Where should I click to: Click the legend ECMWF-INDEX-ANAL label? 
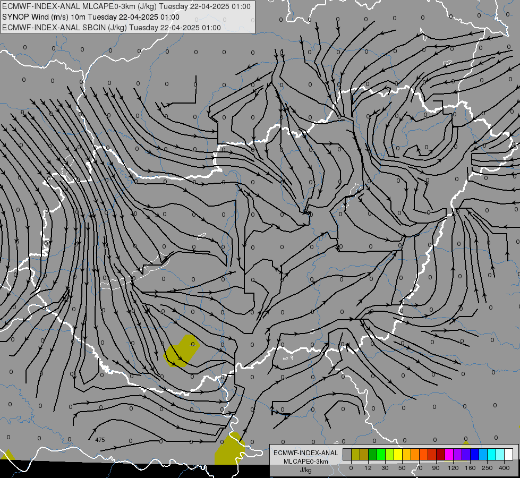pyautogui.click(x=306, y=453)
